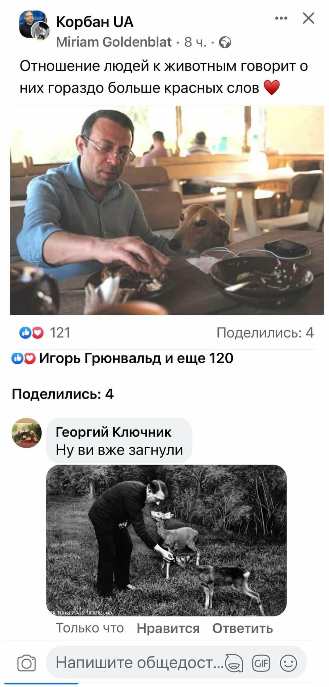Open the Корбан UA page name
This screenshot has width=329, height=687.
tap(95, 22)
